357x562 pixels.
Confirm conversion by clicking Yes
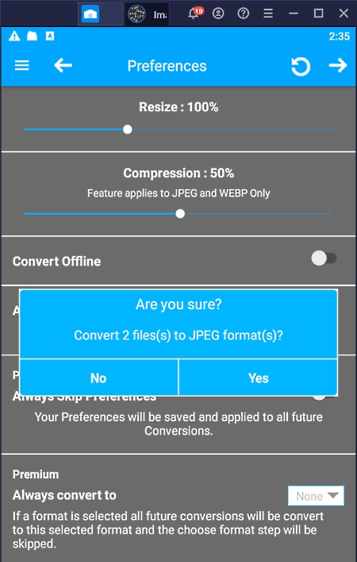click(258, 378)
